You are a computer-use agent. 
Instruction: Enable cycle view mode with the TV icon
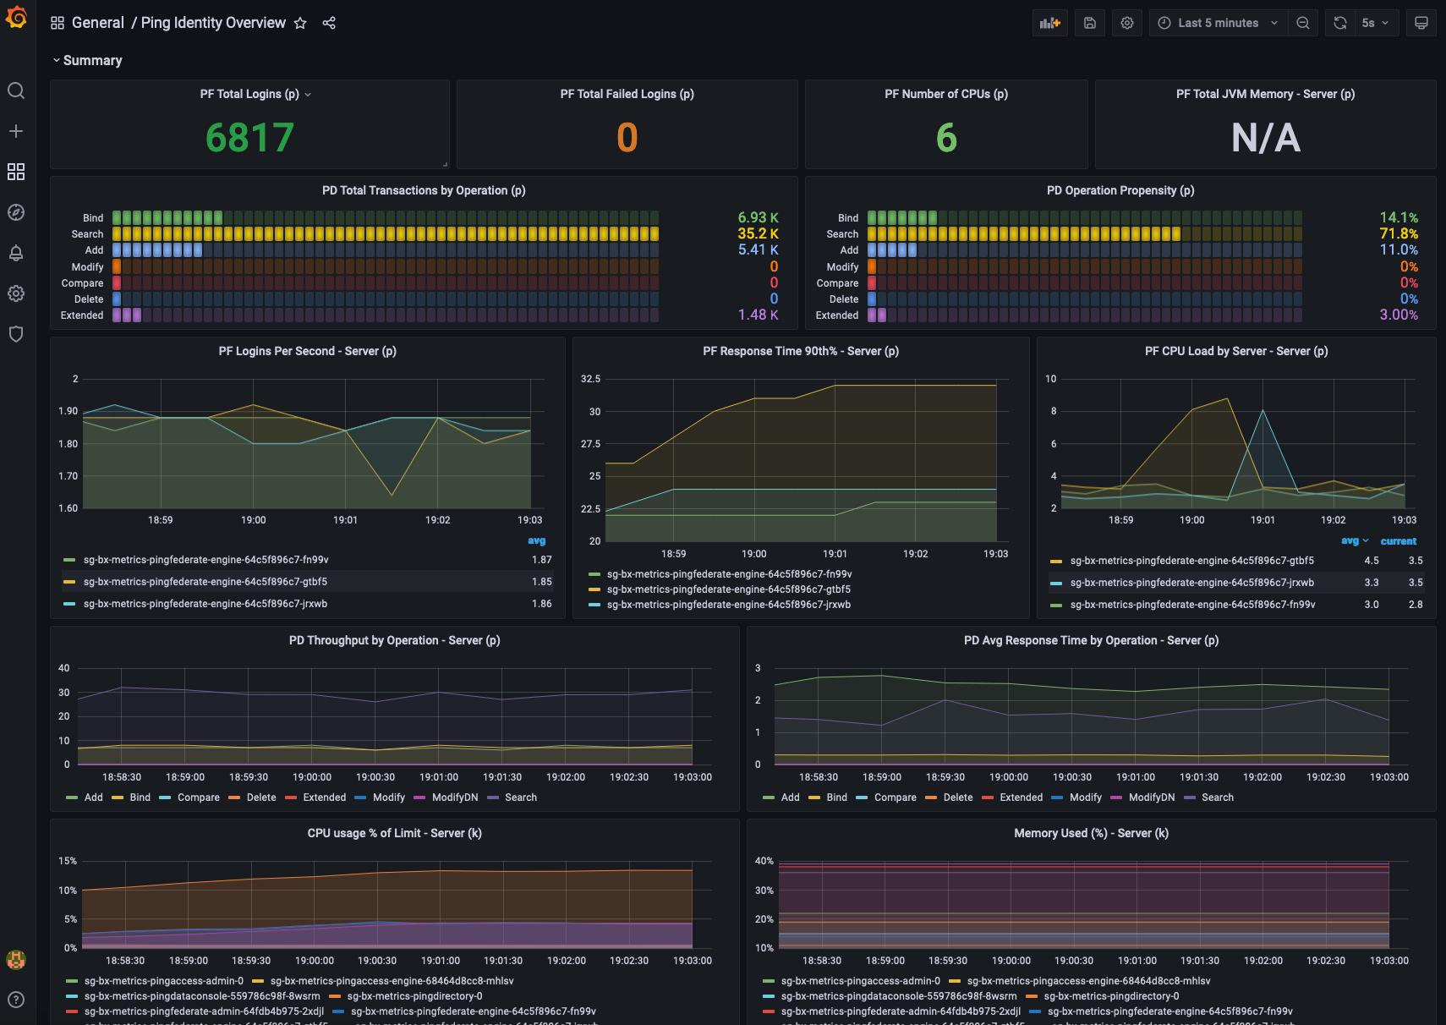coord(1421,23)
